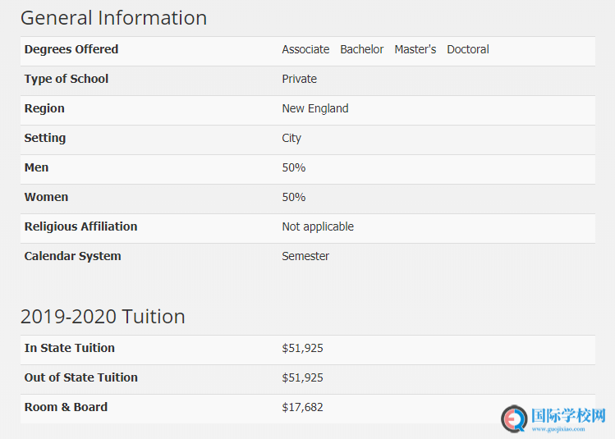Select the Calendar System label
Image resolution: width=615 pixels, height=439 pixels.
point(72,256)
